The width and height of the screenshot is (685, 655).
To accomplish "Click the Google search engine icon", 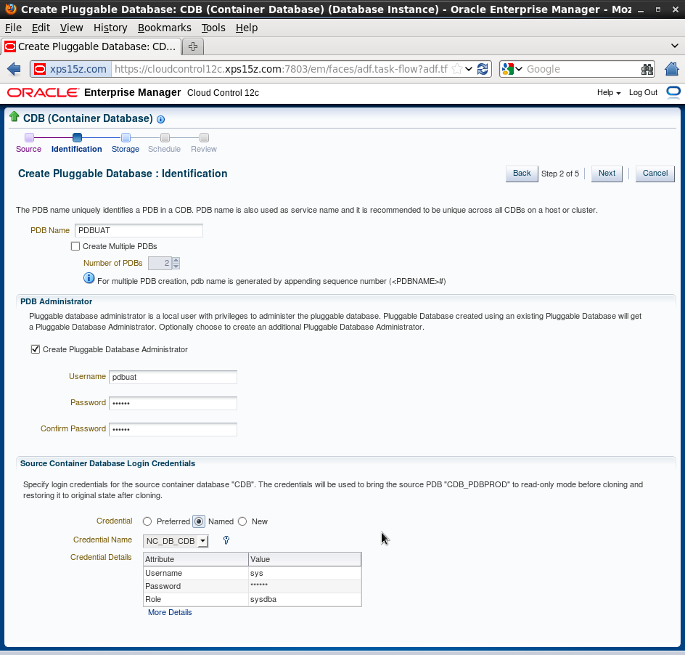I will click(507, 69).
